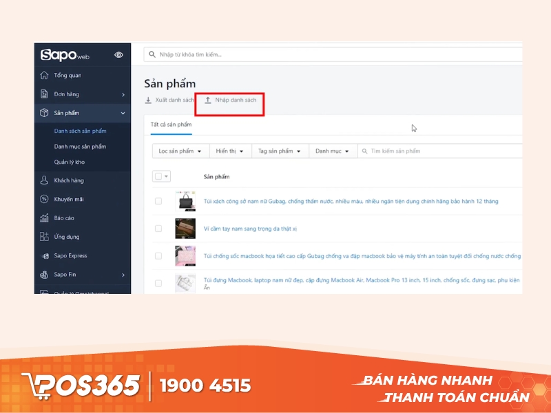This screenshot has width=551, height=413.
Task: Check the select-all products checkbox
Action: [x=158, y=176]
